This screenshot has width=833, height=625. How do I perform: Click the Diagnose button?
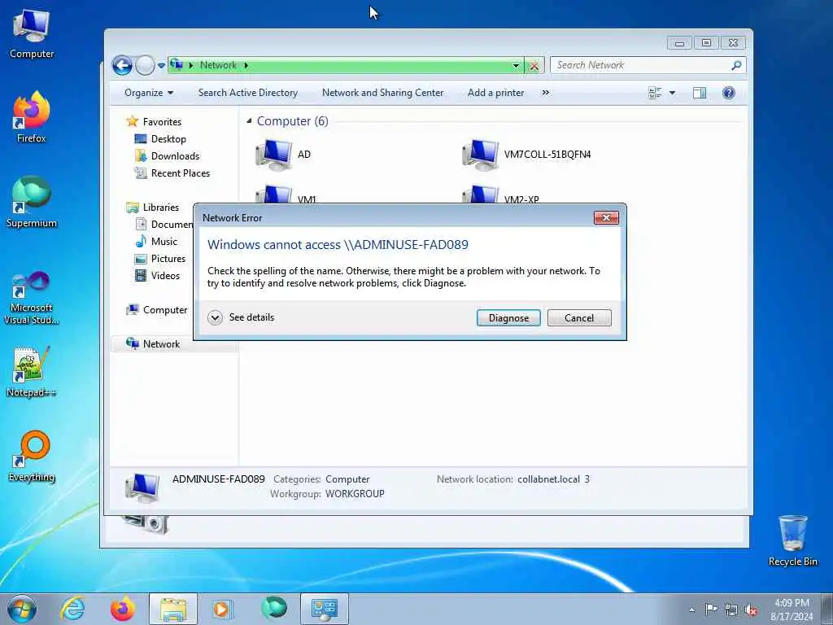(508, 318)
